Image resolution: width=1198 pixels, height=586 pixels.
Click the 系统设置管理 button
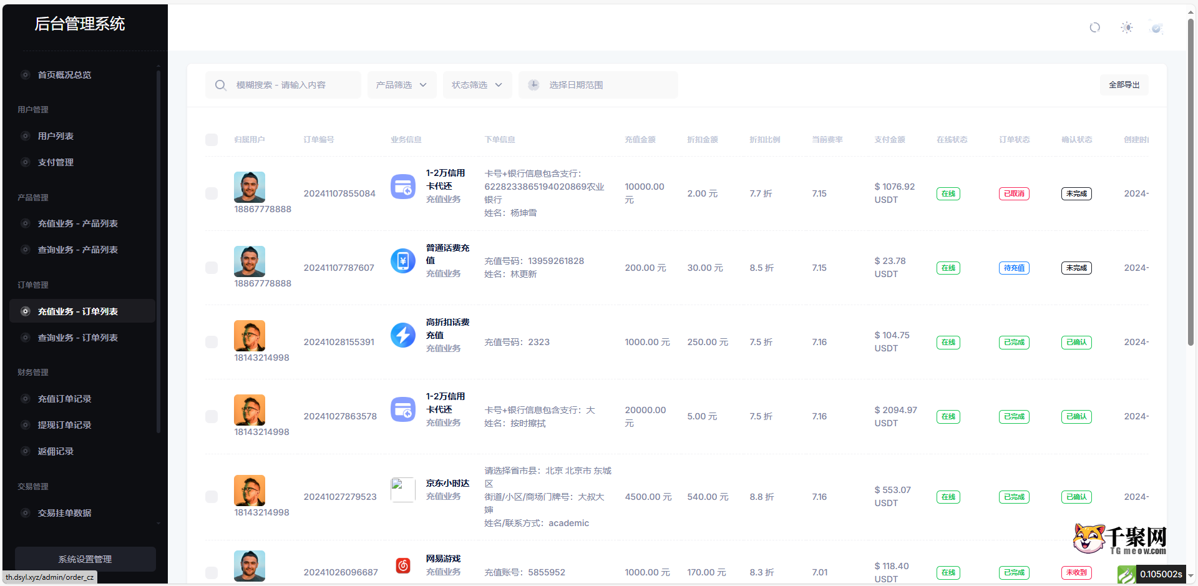[85, 559]
